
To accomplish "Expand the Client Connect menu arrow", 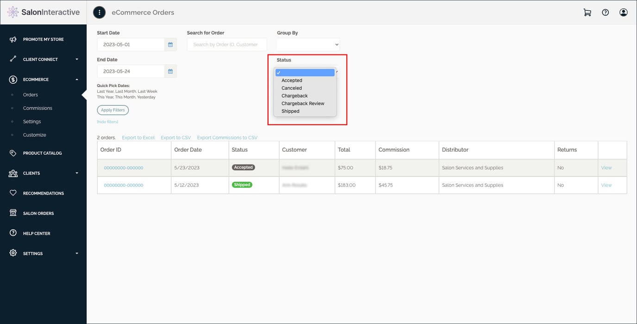I will 77,59.
